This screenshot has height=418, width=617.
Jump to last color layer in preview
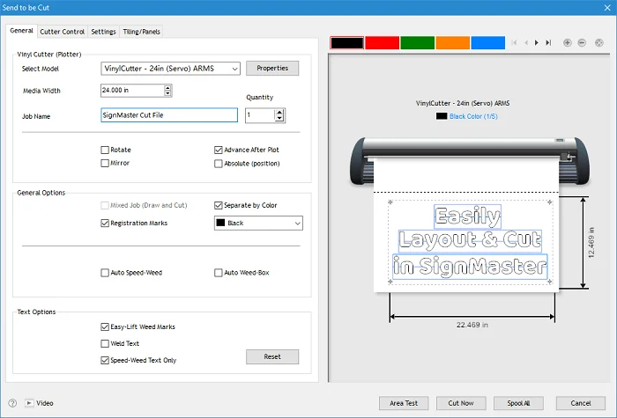tap(548, 42)
